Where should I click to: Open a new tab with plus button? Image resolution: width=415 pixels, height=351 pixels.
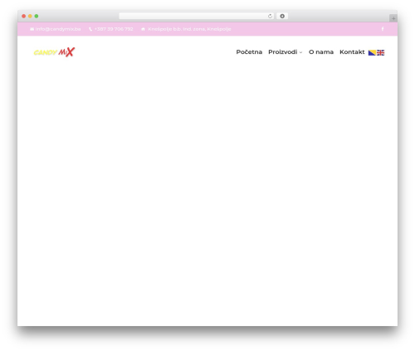[x=393, y=18]
